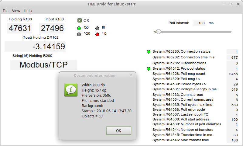Click the string field Modbus/TCP
243x146 pixels.
[x=44, y=65]
